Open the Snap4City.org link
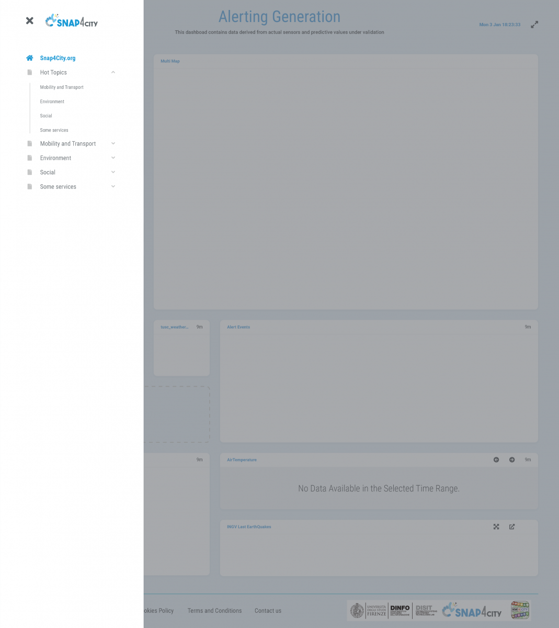 click(58, 58)
